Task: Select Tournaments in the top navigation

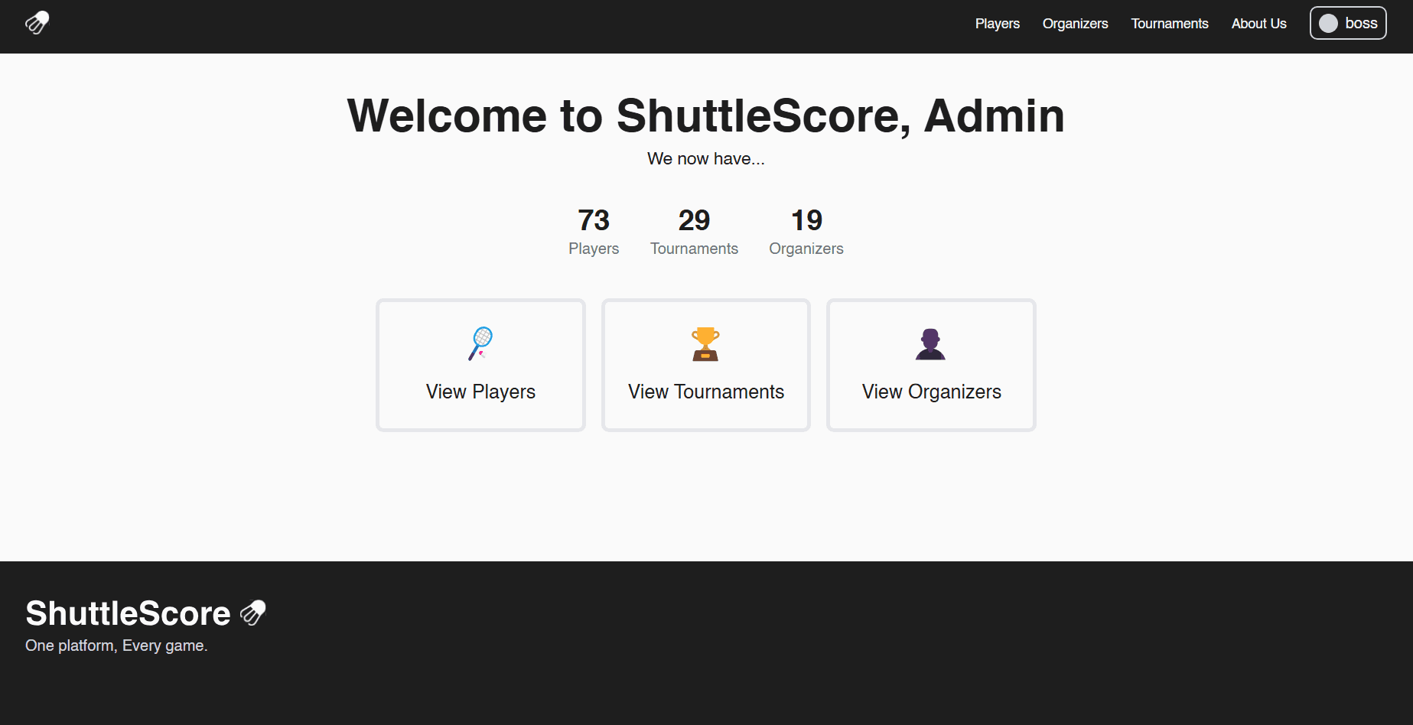Action: (x=1168, y=24)
